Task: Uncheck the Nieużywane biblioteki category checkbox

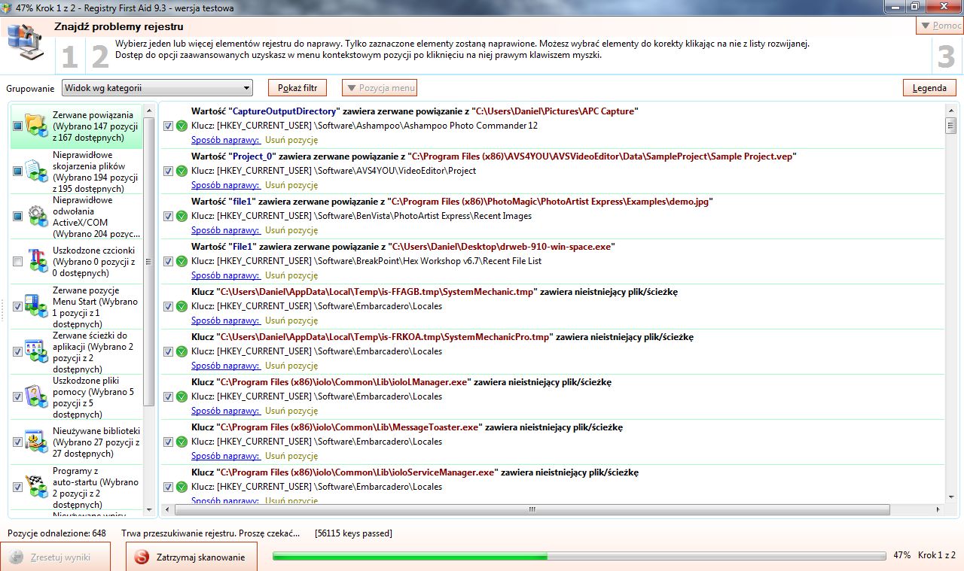Action: pos(17,442)
